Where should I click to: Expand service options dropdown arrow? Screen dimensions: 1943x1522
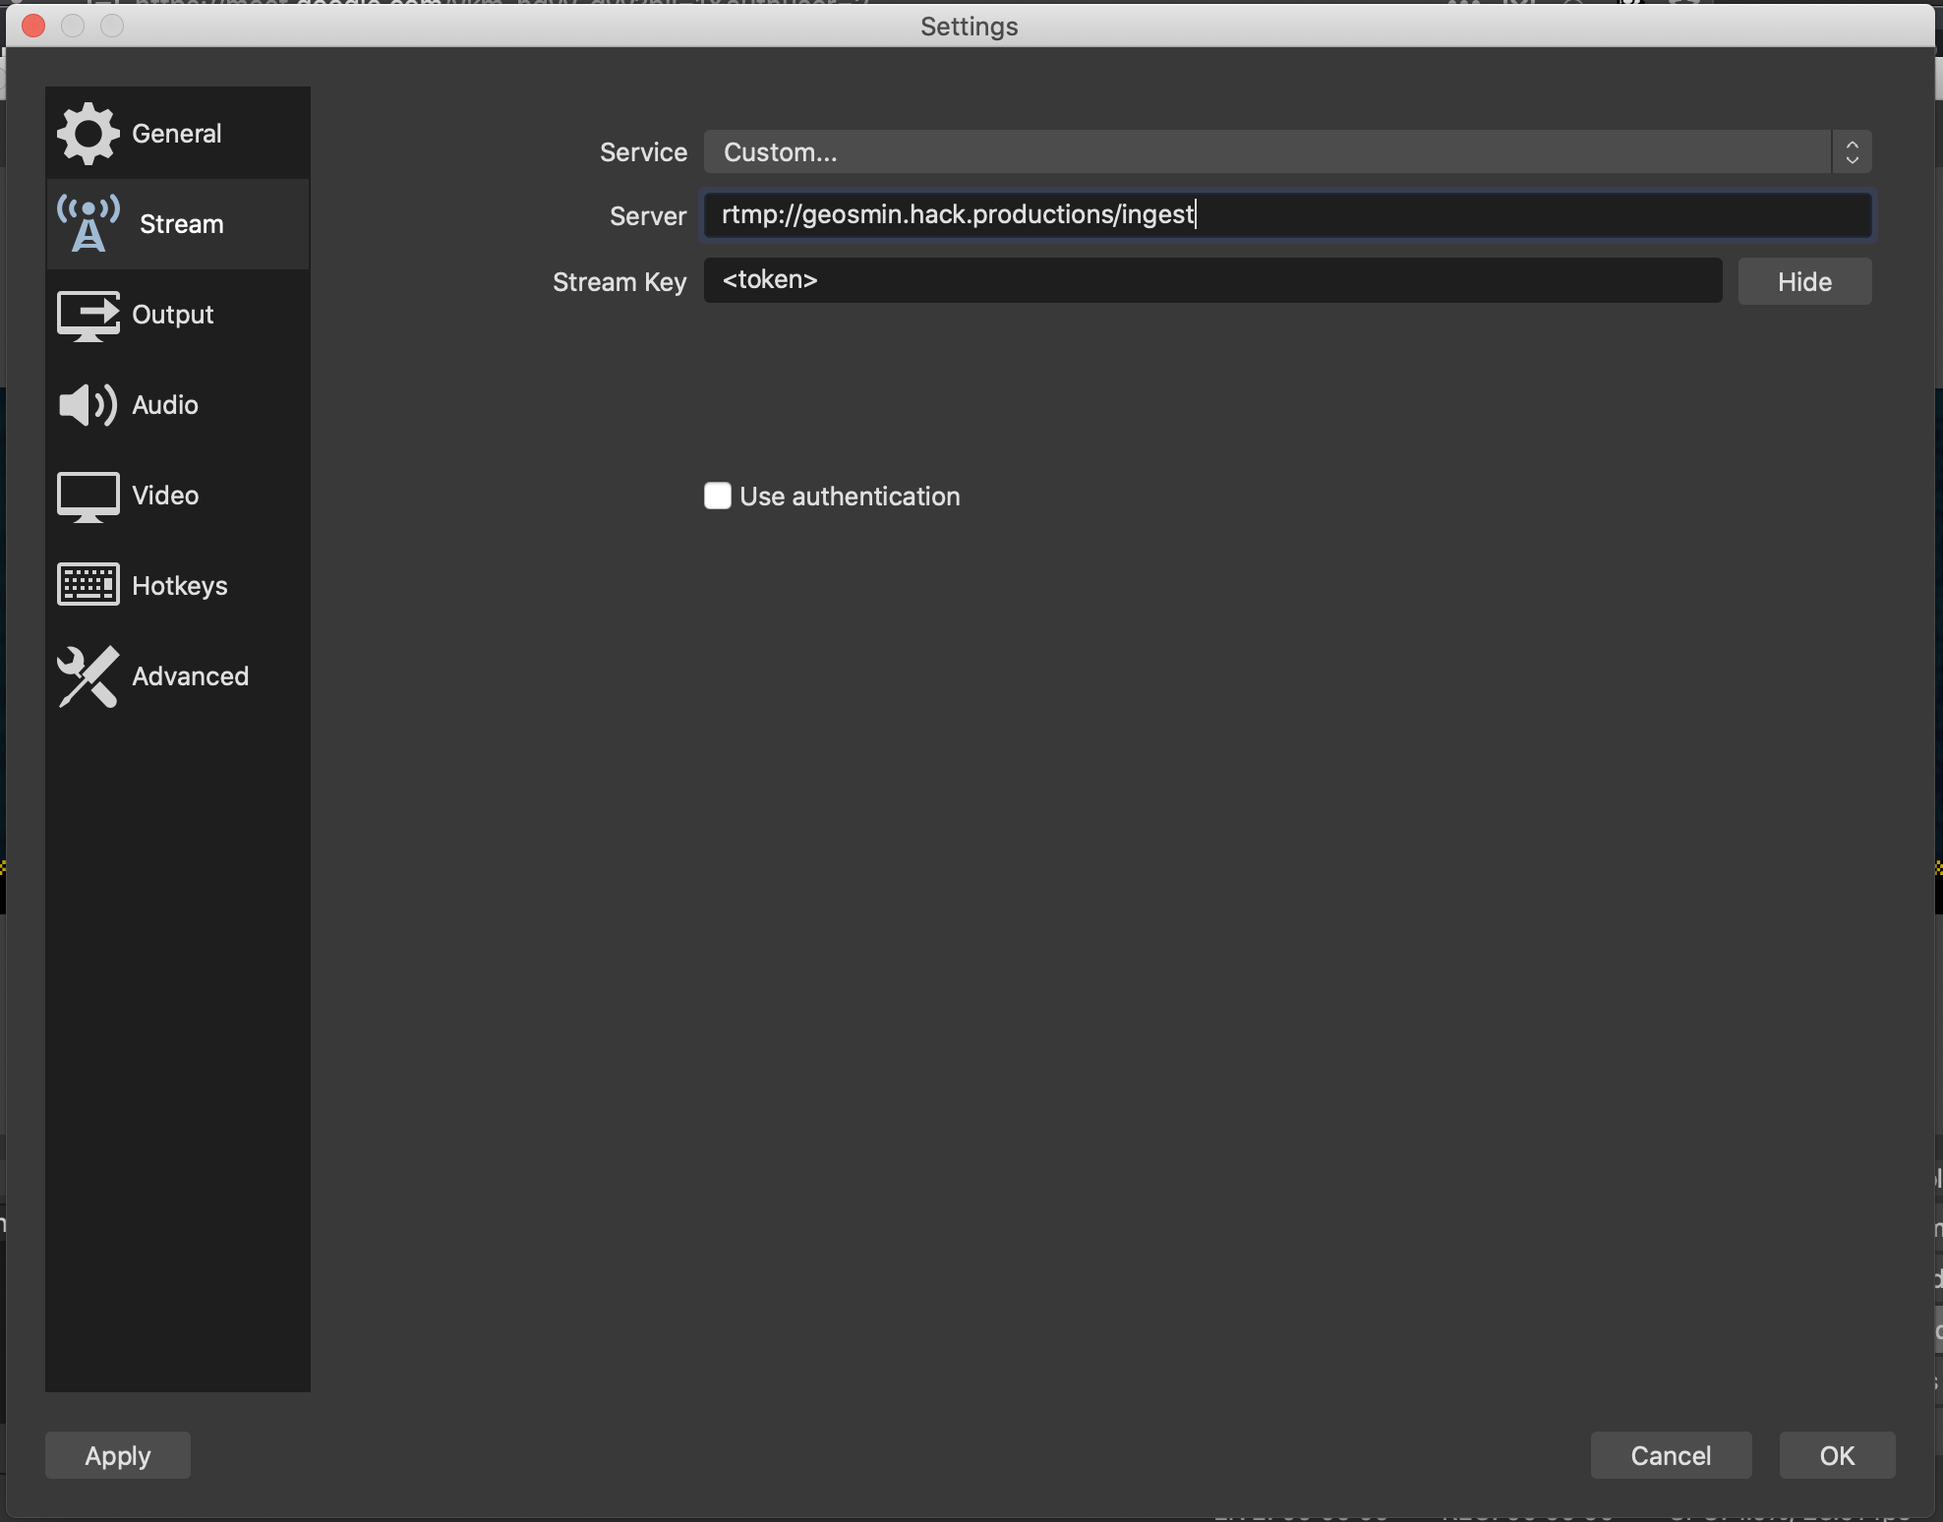tap(1854, 151)
